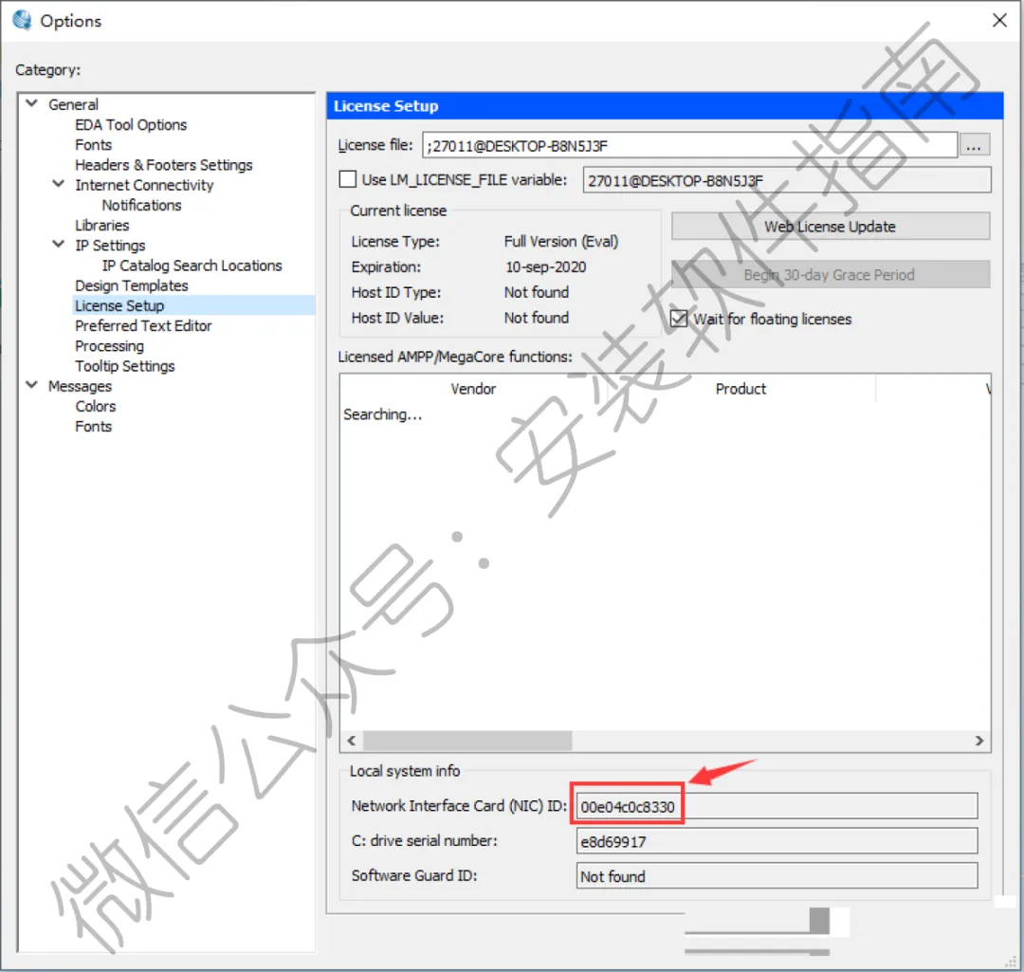This screenshot has height=972, width=1024.
Task: Click the Host ID Value Not found value
Action: [x=536, y=318]
